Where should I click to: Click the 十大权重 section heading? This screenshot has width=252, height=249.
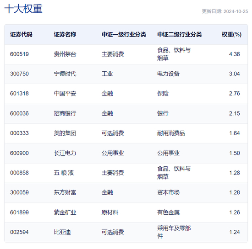23,9
